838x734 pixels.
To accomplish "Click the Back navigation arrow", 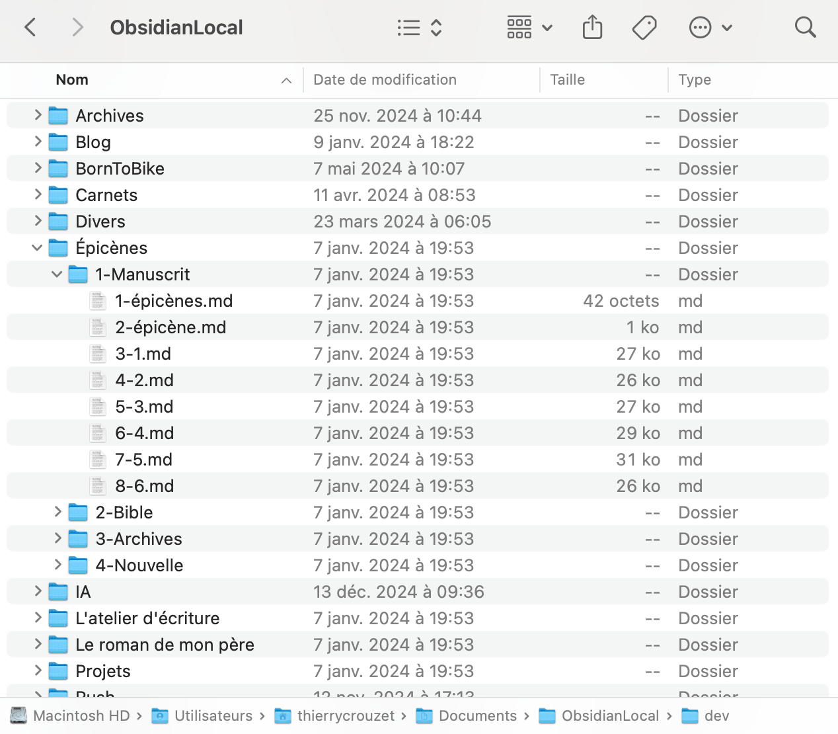I will pos(30,27).
